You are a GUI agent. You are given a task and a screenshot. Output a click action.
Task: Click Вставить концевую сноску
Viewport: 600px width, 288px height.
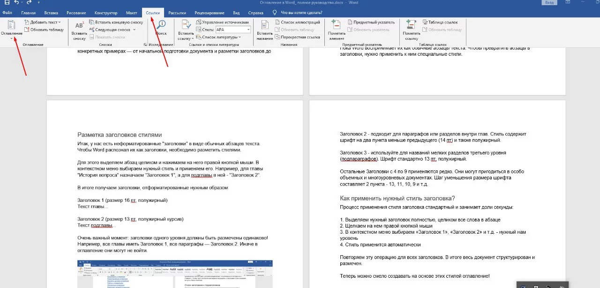[116, 22]
